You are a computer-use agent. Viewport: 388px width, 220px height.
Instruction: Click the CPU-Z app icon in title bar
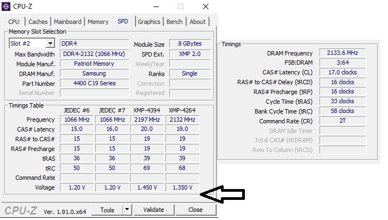[6, 7]
